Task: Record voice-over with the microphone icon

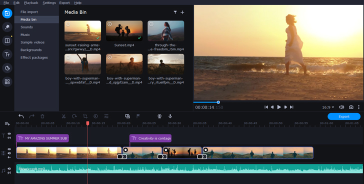Action: (x=170, y=116)
